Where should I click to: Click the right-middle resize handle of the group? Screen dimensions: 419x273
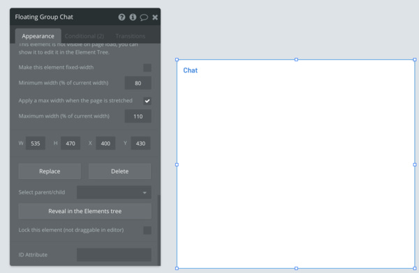[415, 165]
